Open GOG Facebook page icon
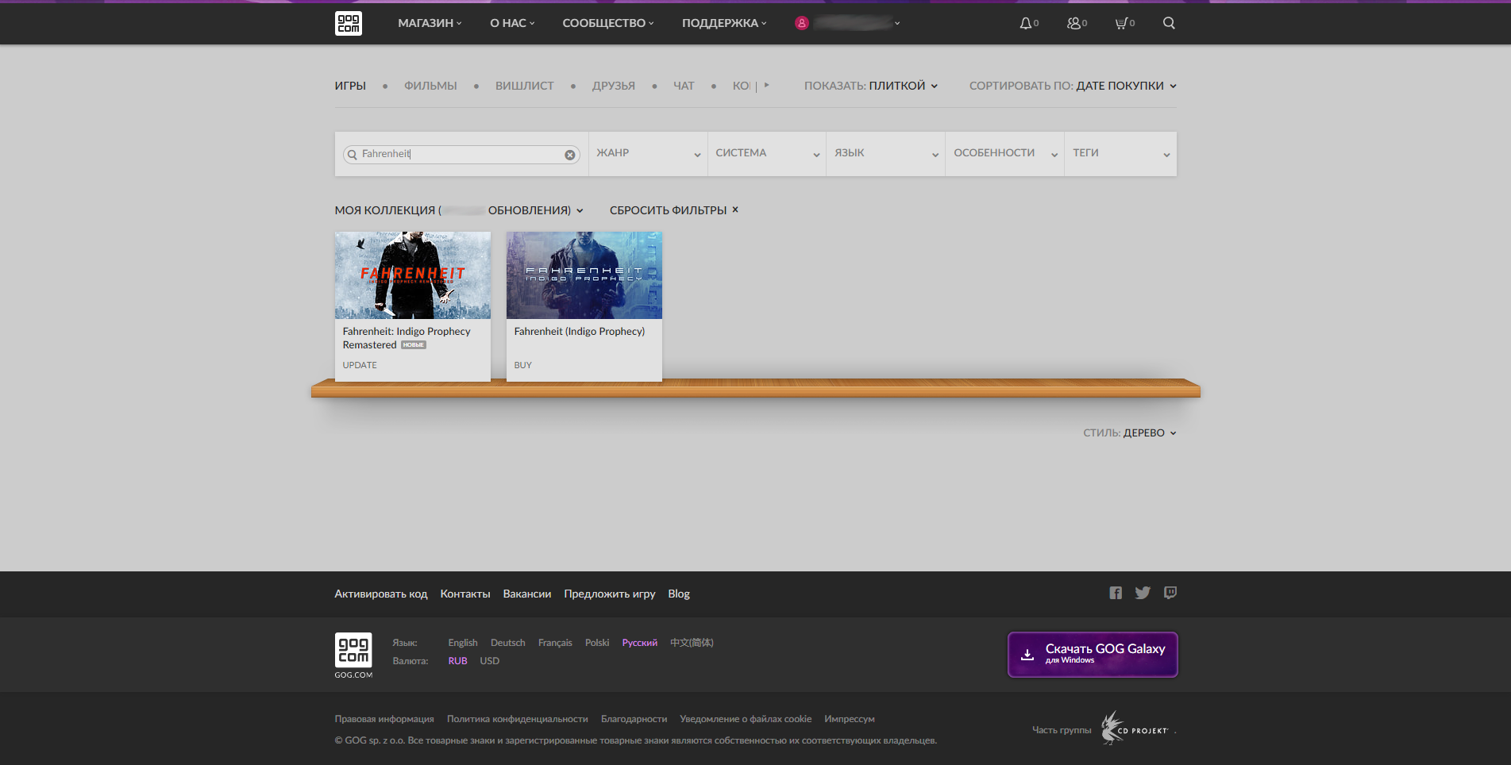This screenshot has width=1511, height=765. pyautogui.click(x=1116, y=593)
